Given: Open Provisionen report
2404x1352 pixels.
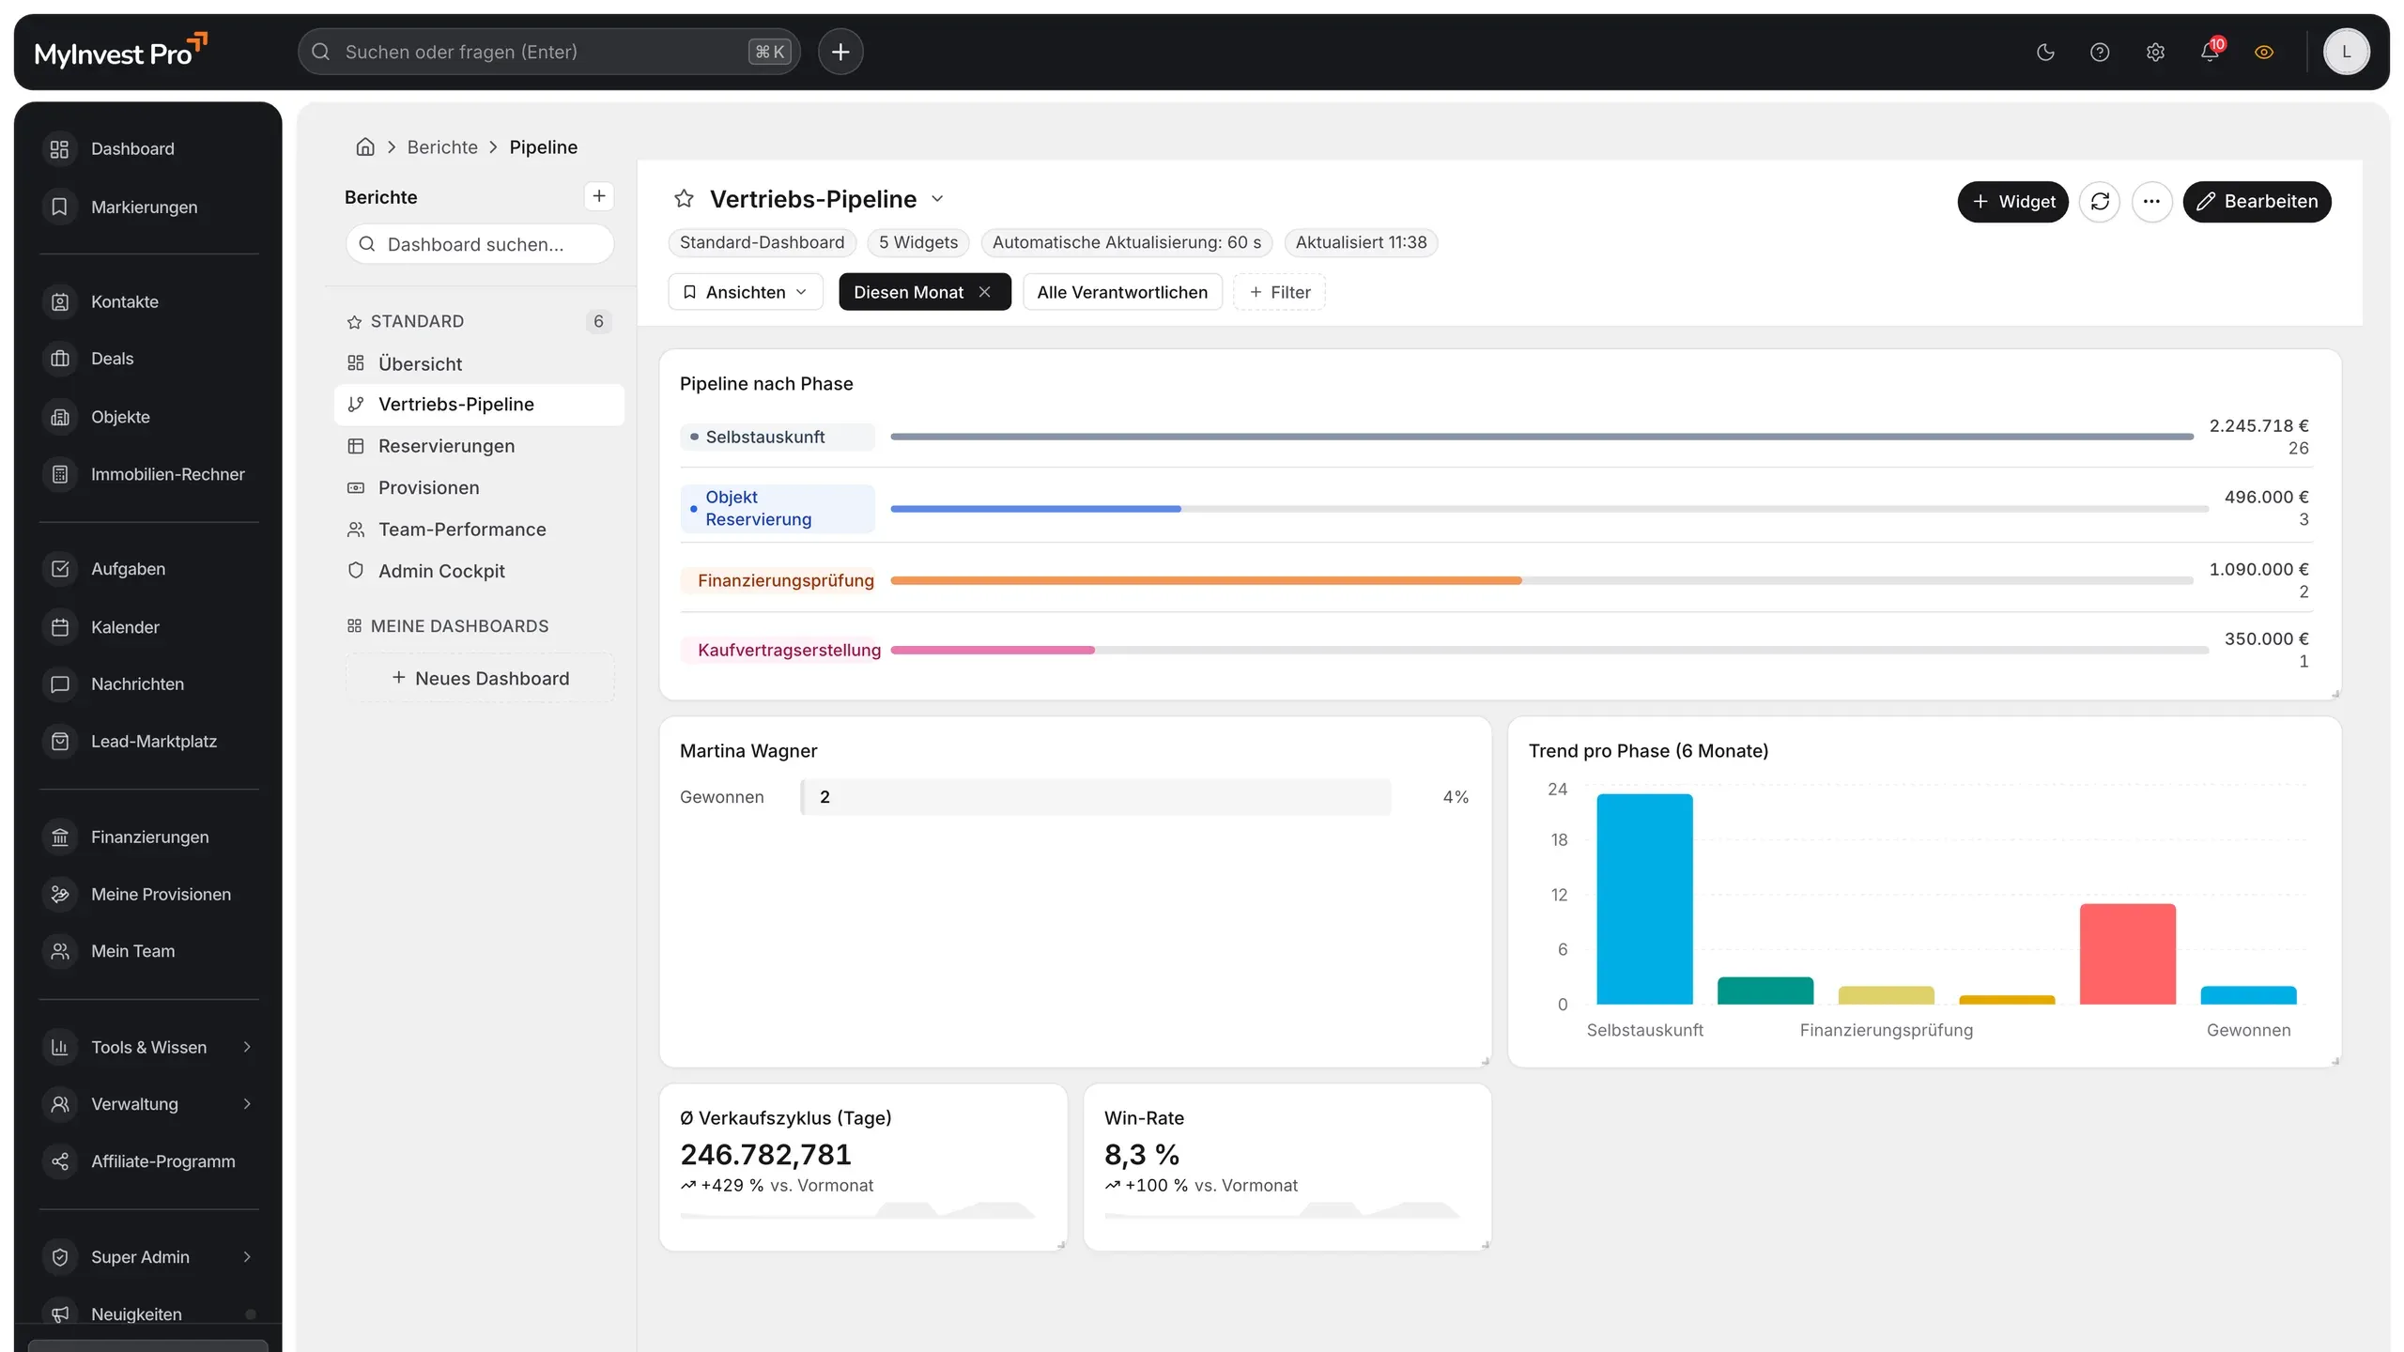Looking at the screenshot, I should click(x=479, y=487).
